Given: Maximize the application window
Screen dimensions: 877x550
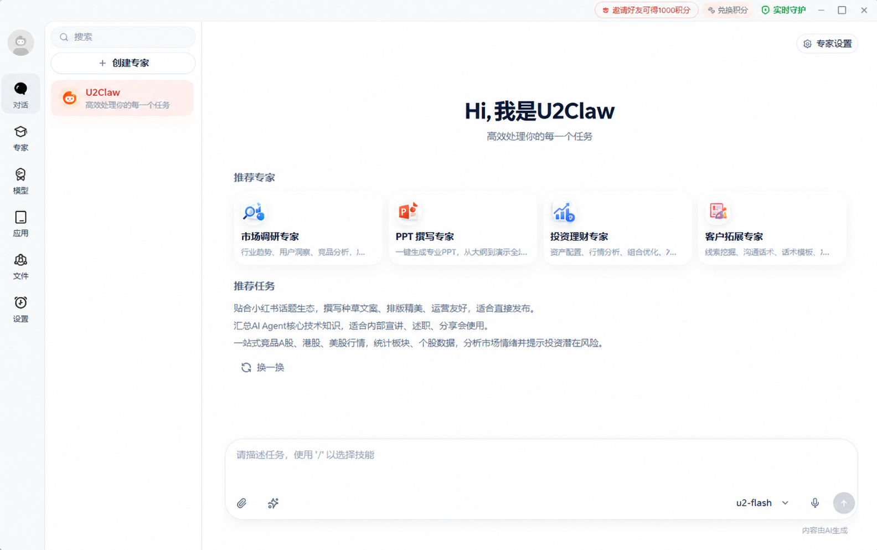Looking at the screenshot, I should [x=842, y=10].
